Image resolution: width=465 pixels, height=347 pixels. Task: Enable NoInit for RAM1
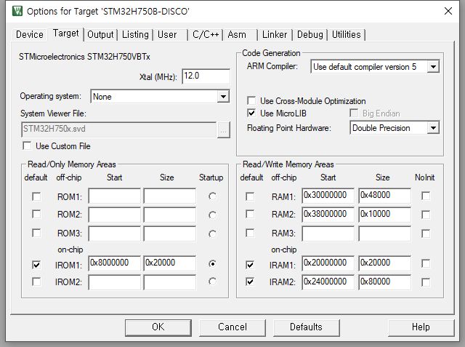pos(426,196)
